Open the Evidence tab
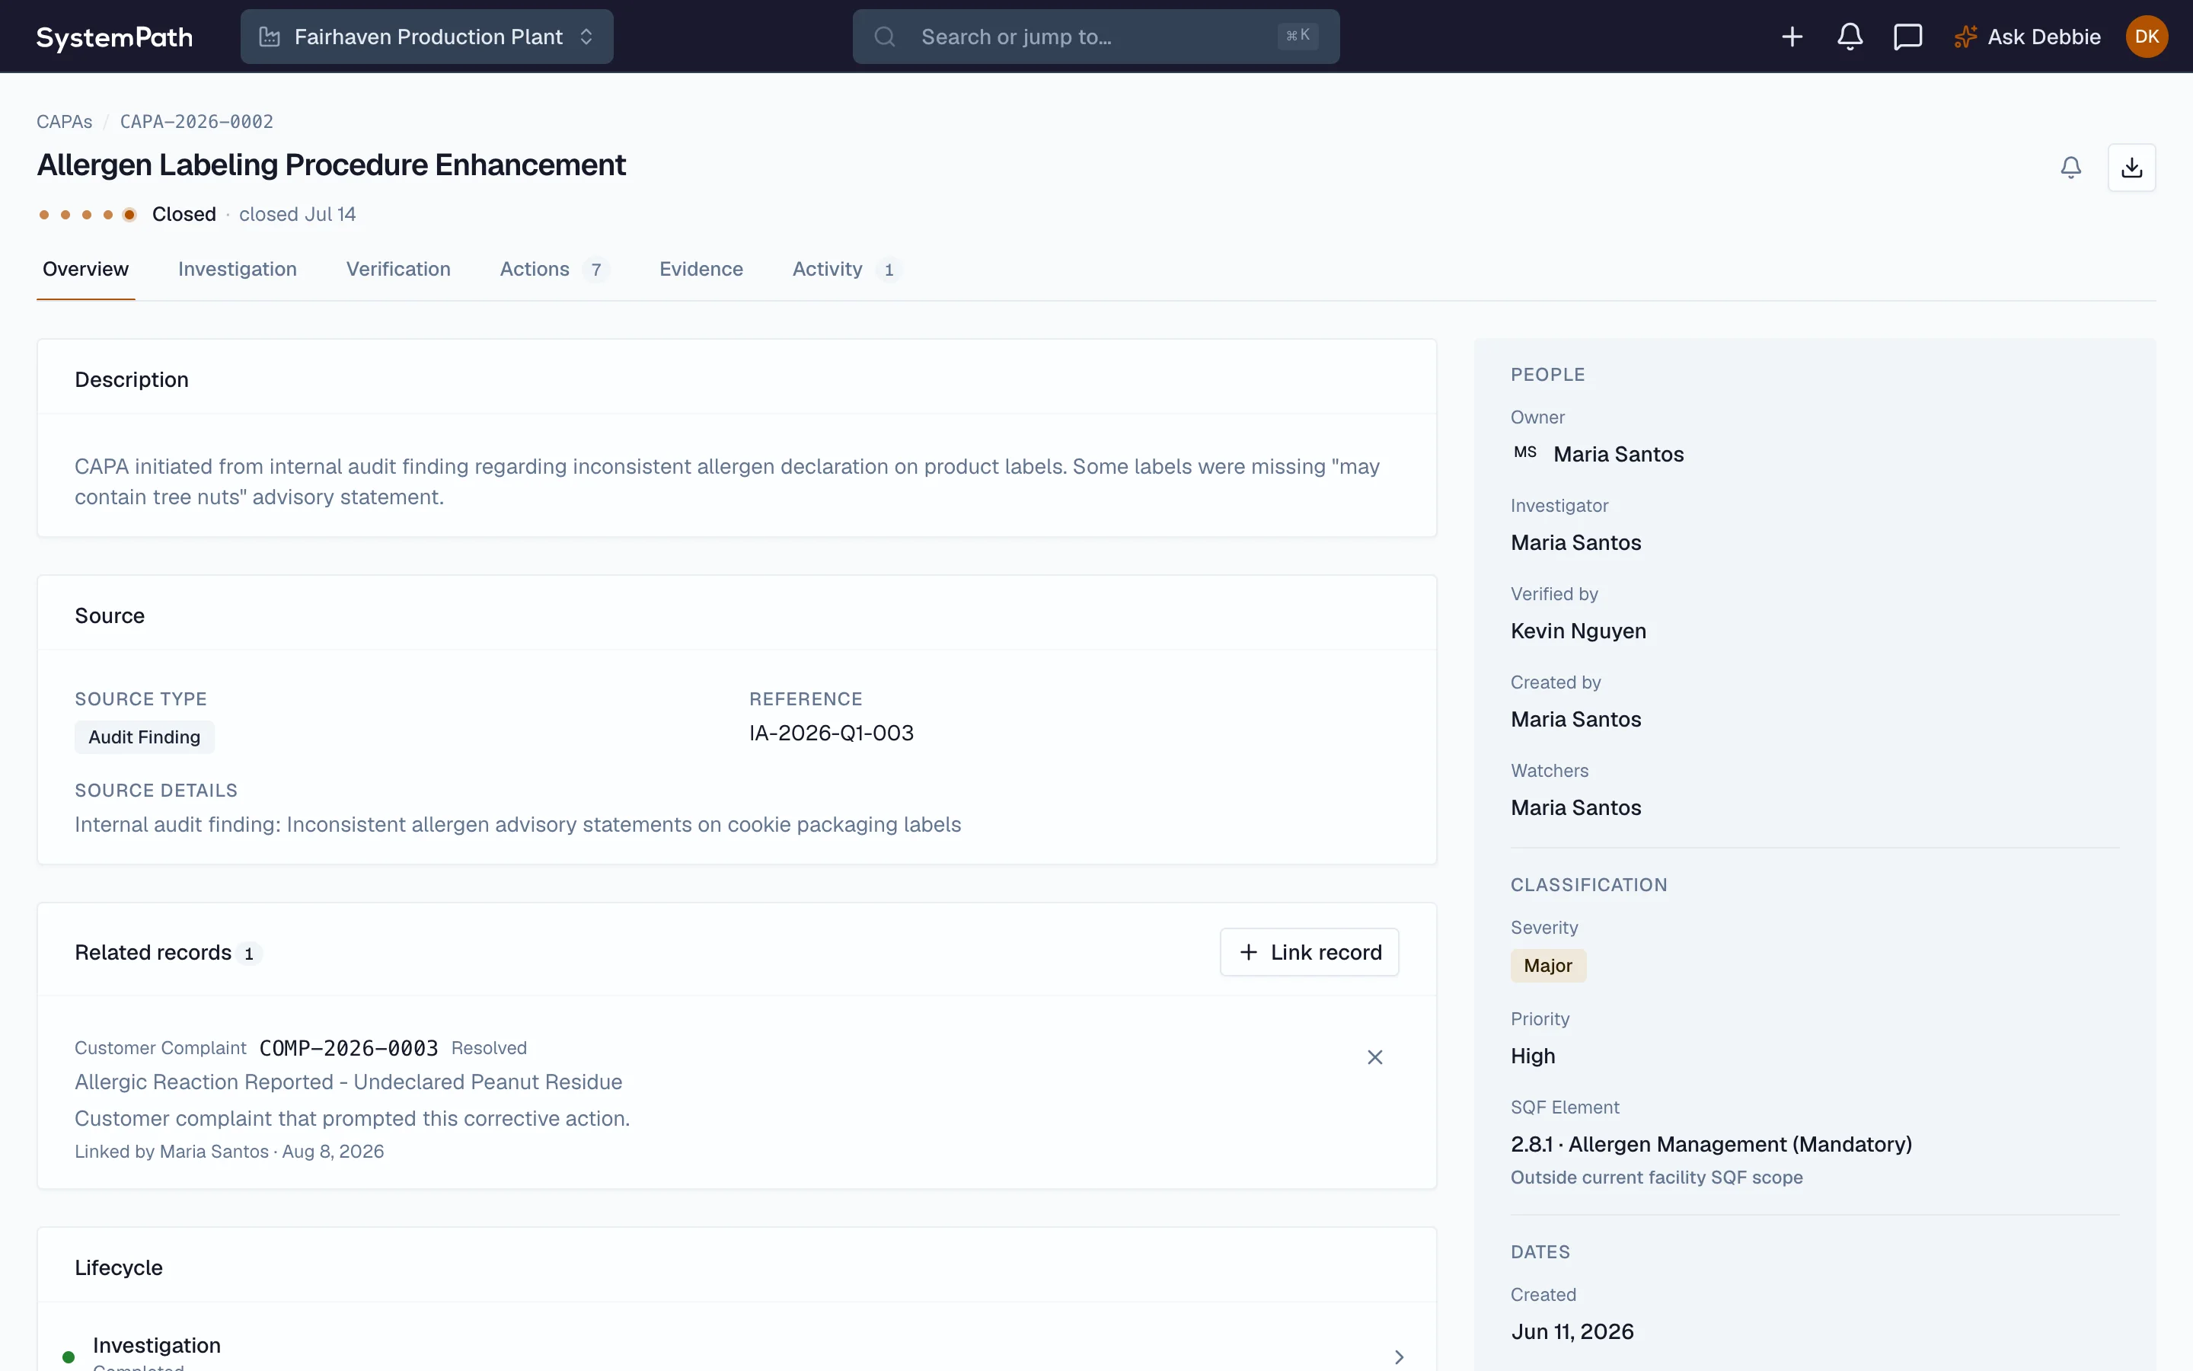 [701, 270]
